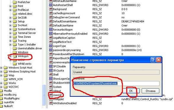Select the WinStationsDisabled value icon
Screen dimensions: 174x110
pos(51,103)
